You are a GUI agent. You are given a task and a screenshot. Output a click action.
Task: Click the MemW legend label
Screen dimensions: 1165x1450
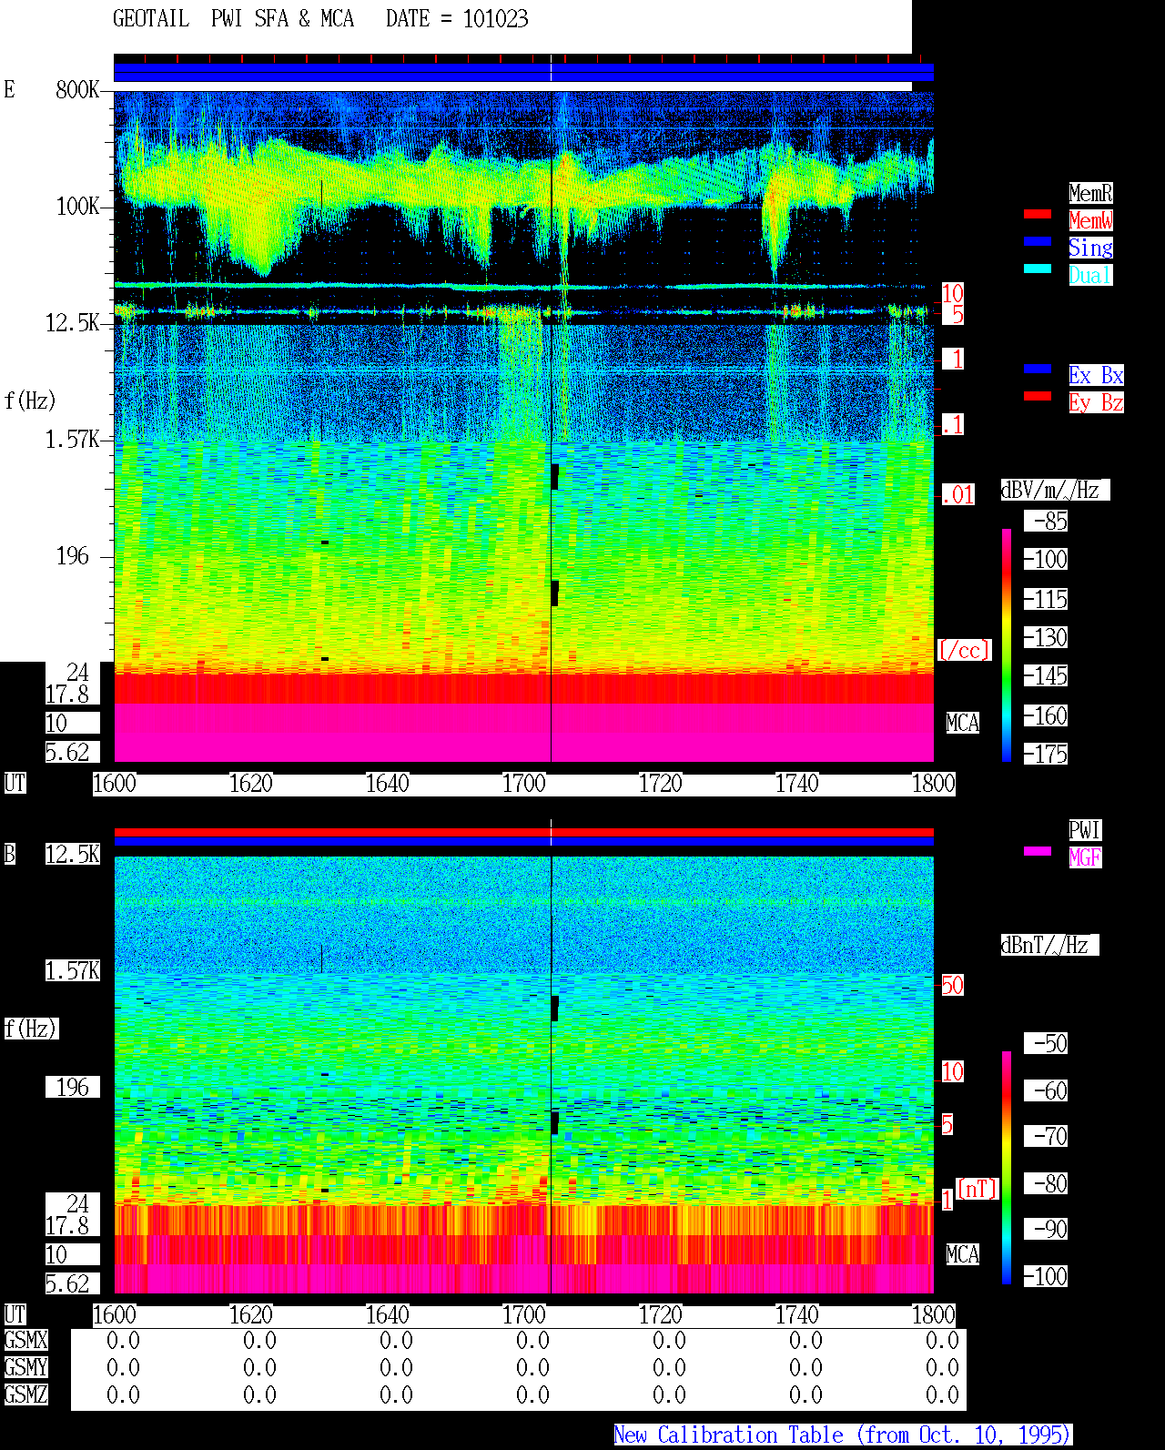click(x=1090, y=220)
